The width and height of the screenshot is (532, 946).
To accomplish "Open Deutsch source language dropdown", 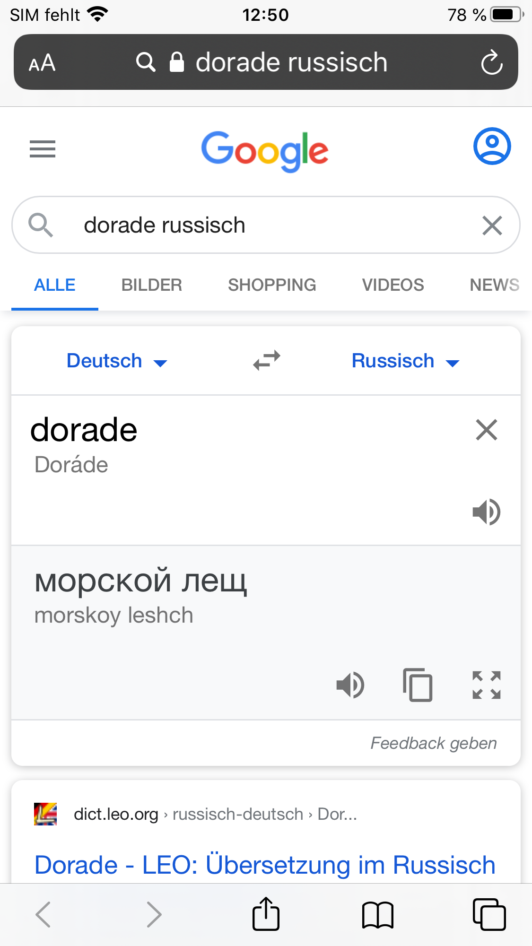I will pos(116,361).
